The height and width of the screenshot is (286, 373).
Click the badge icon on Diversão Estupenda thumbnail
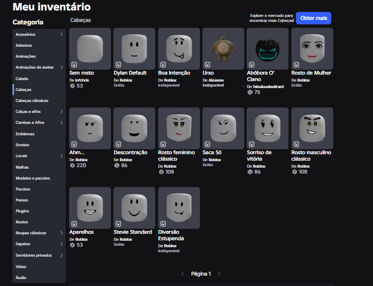[x=163, y=224]
